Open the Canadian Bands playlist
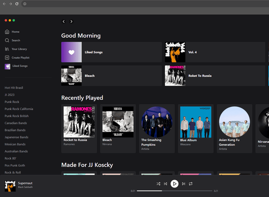This screenshot has height=197, width=269. tap(16, 123)
